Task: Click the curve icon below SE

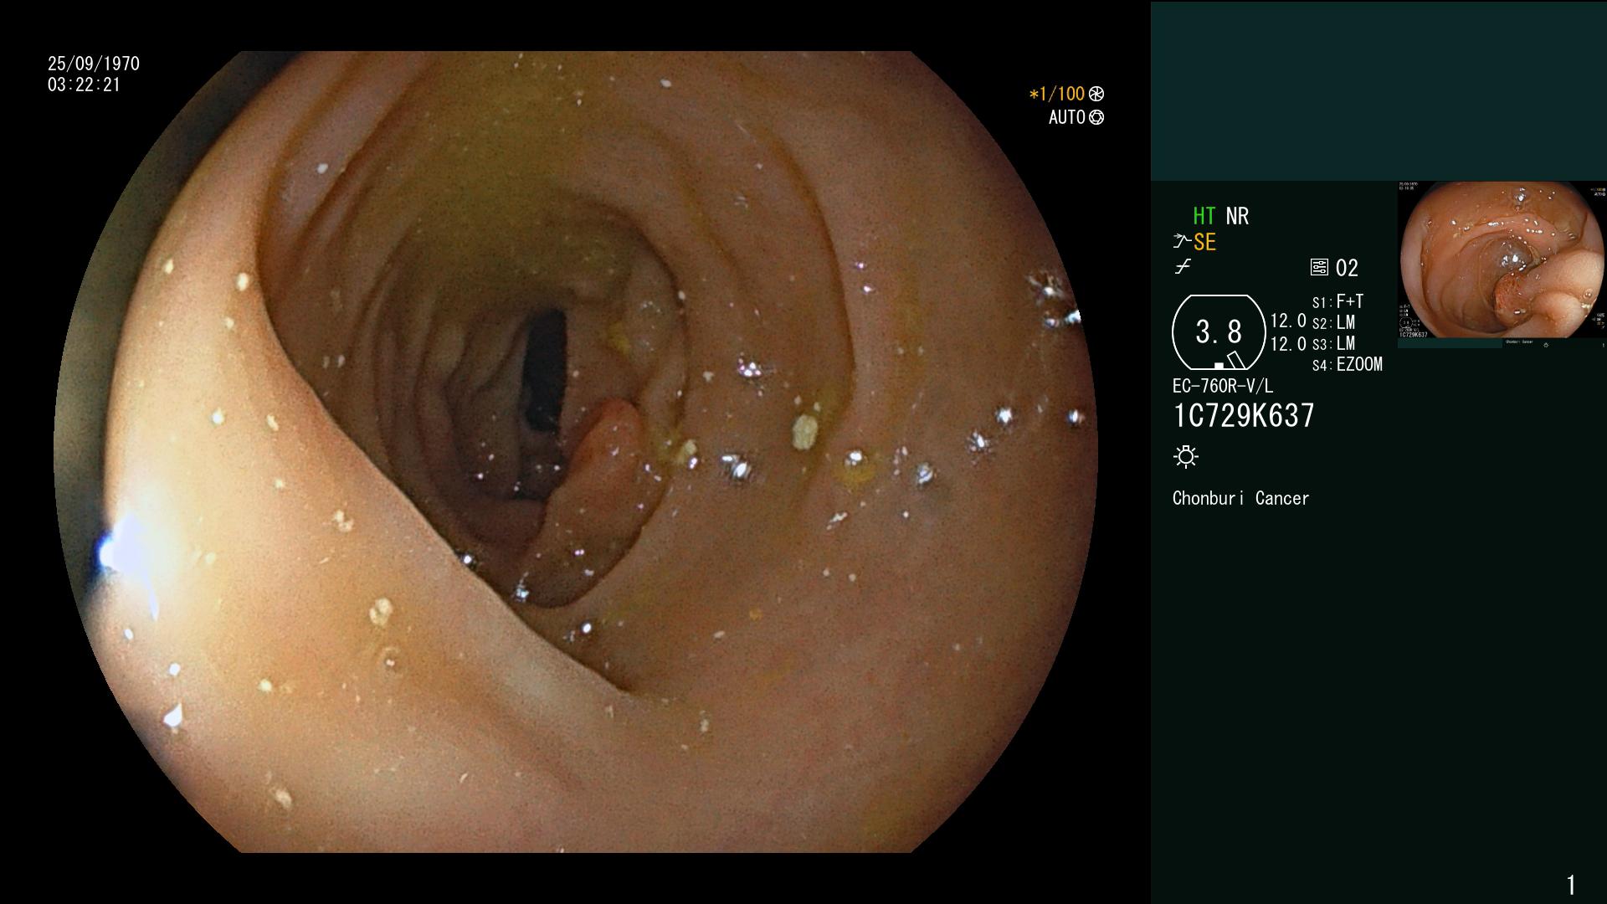Action: [x=1183, y=267]
